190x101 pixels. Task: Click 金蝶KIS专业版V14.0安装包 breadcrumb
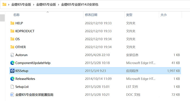[x=80, y=5]
